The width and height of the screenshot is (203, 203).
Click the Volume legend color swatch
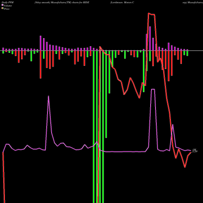coord(2,5)
